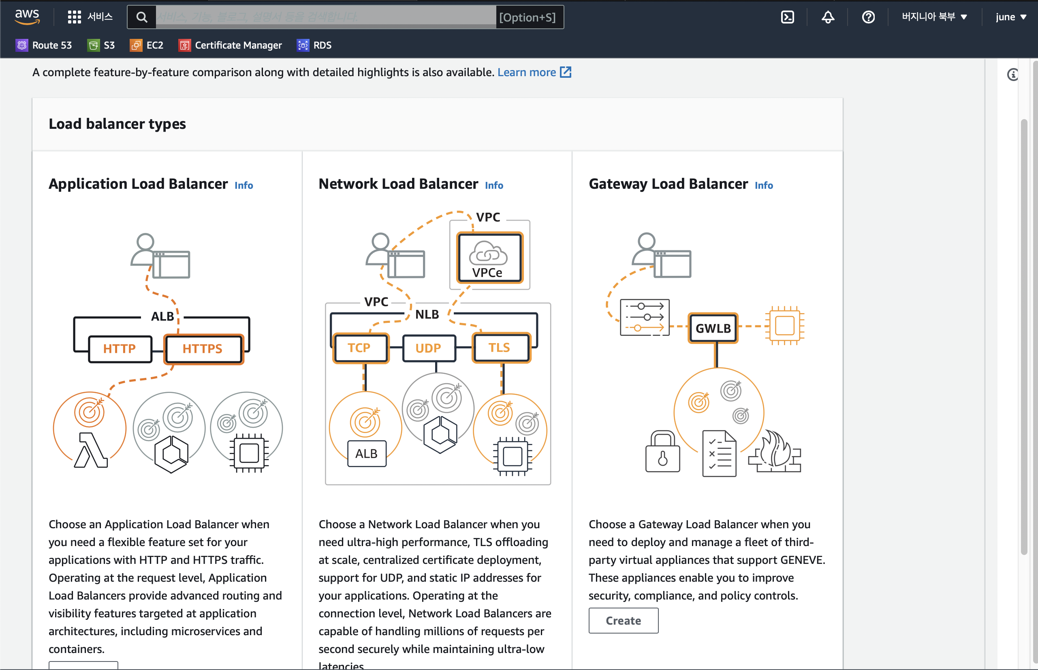Image resolution: width=1038 pixels, height=670 pixels.
Task: Click the Route 53 shortcut icon
Action: pyautogui.click(x=22, y=45)
